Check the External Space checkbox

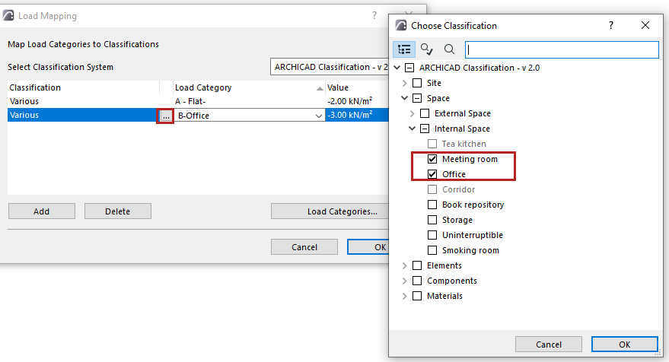[x=425, y=113]
